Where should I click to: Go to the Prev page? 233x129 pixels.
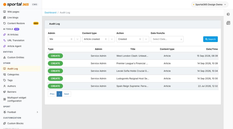[x=52, y=94]
